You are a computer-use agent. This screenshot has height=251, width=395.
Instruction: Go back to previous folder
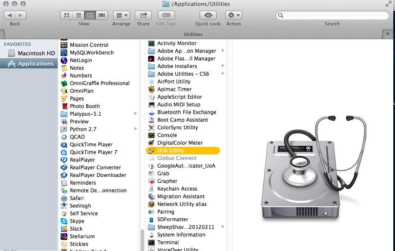pyautogui.click(x=9, y=15)
